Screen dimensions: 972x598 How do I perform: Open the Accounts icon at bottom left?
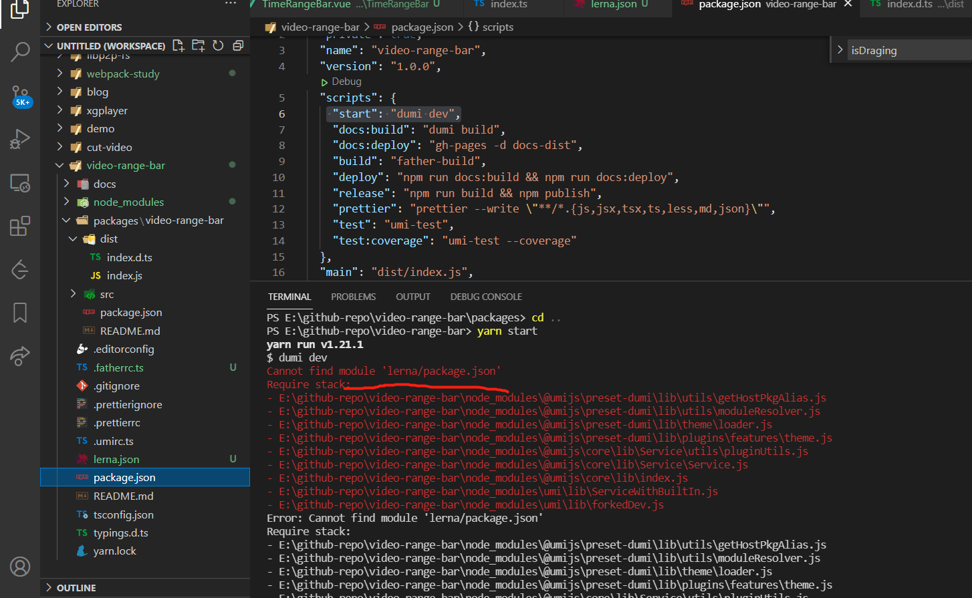point(19,566)
